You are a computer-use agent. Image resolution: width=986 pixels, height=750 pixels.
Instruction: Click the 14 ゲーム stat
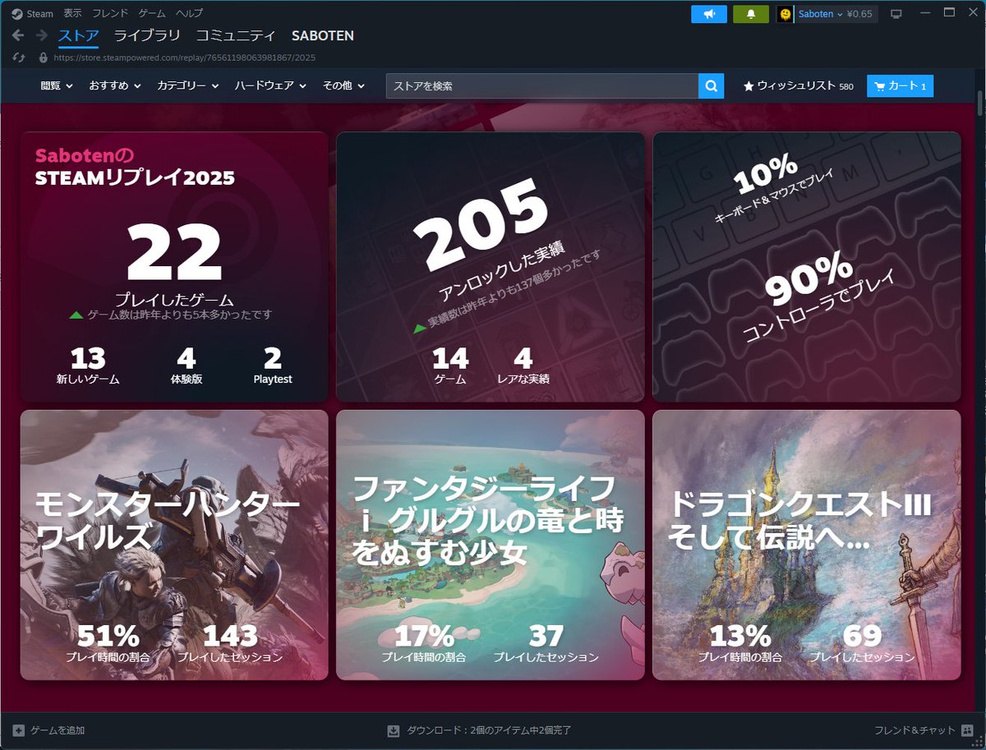pos(450,366)
